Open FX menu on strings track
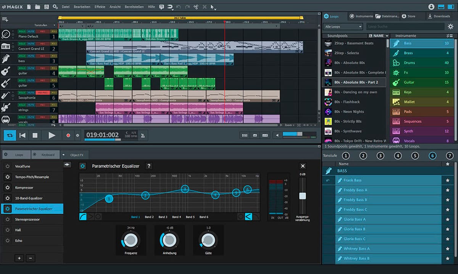This screenshot has height=274, width=458. click(54, 104)
